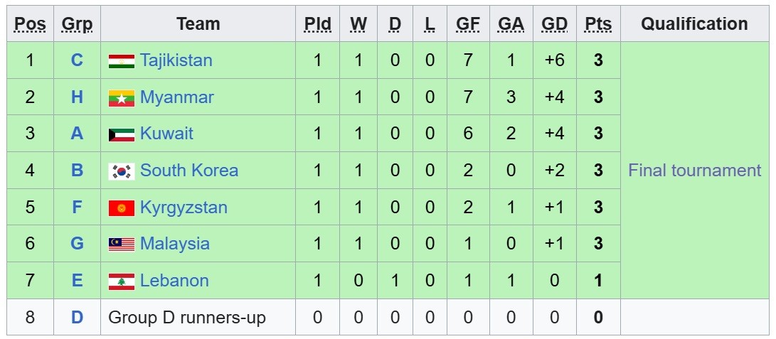This screenshot has width=776, height=339.
Task: Go to Group D link
Action: coord(77,318)
